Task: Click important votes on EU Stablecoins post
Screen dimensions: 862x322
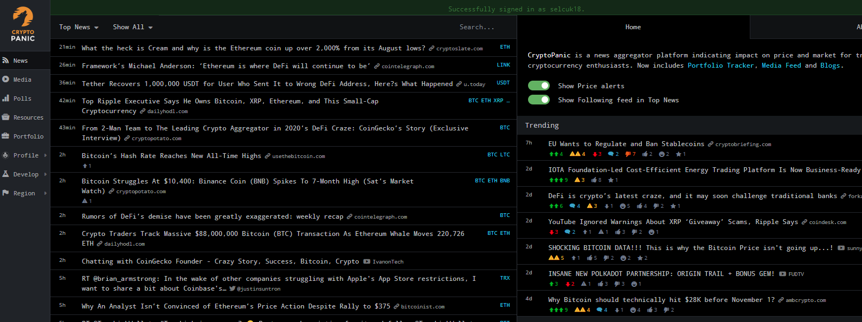Action: [x=577, y=154]
